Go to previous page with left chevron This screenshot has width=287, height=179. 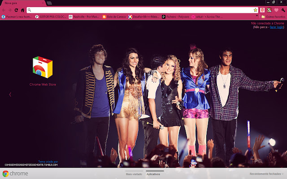coord(10,94)
